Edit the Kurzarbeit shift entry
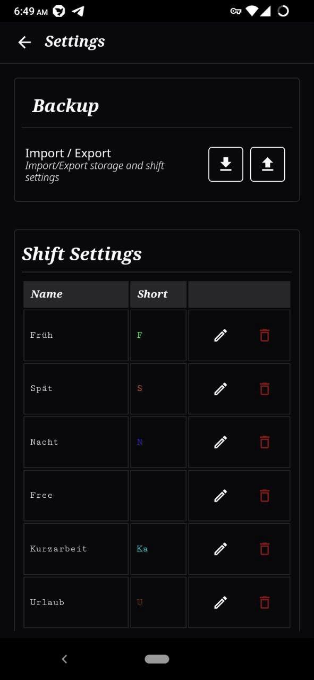 point(220,549)
